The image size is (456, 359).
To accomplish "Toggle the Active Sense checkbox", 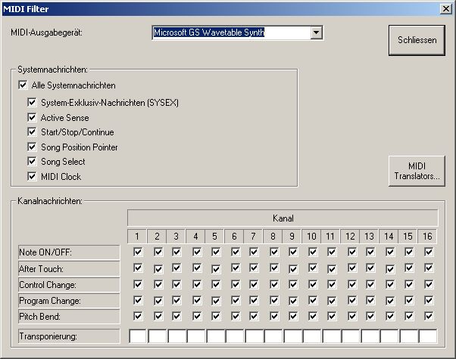I will [32, 118].
